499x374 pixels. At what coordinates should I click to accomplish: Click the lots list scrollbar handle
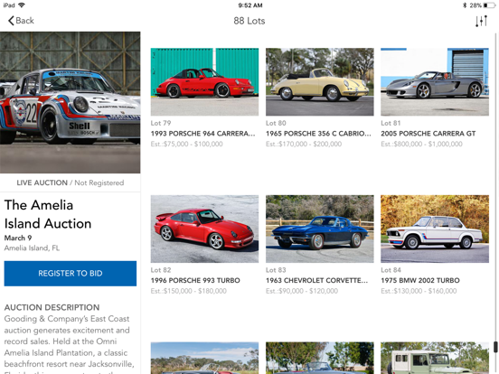click(x=495, y=347)
